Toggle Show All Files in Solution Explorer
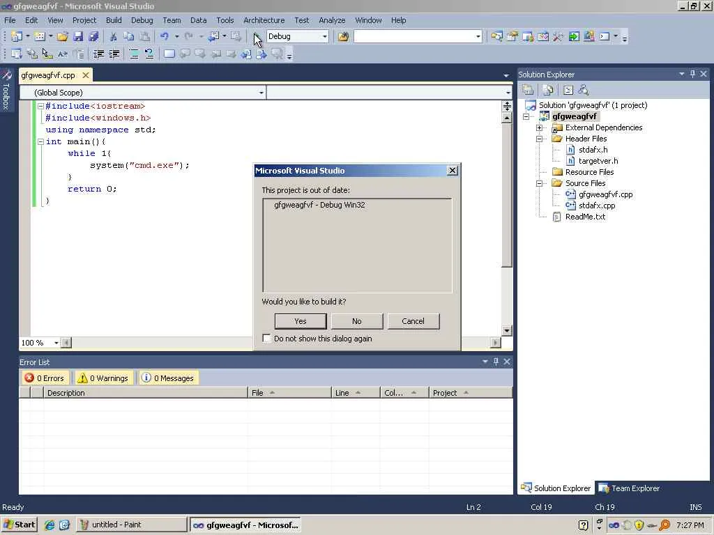 pos(548,90)
